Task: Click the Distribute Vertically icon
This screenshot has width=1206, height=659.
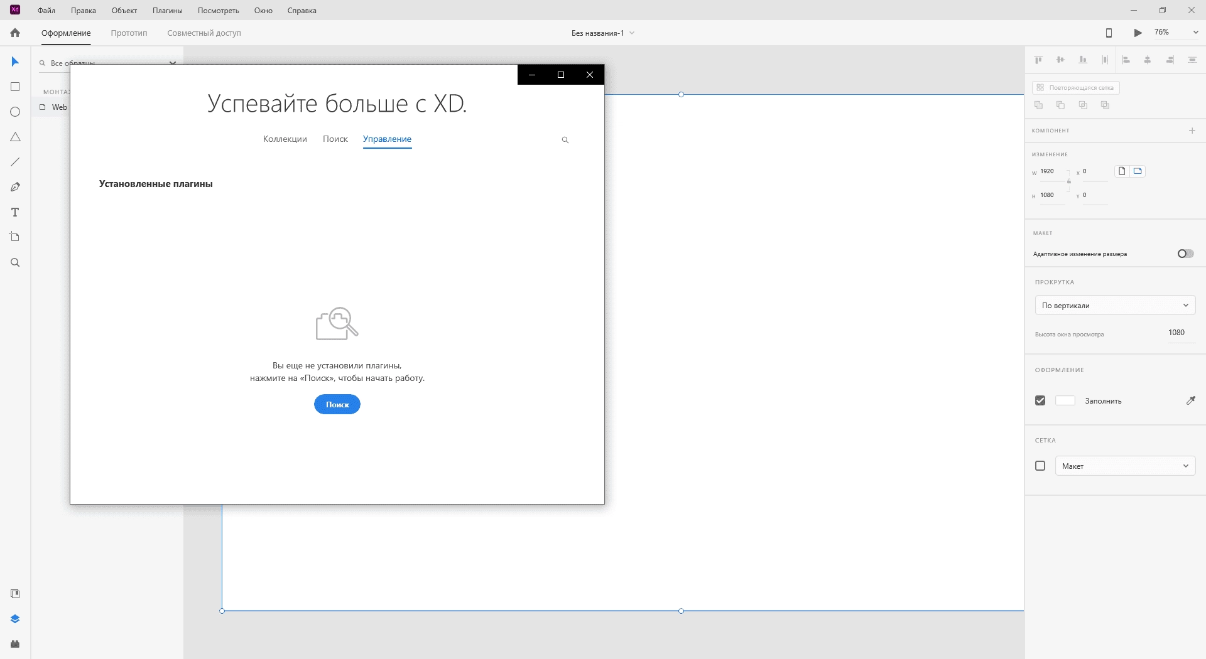Action: tap(1104, 60)
